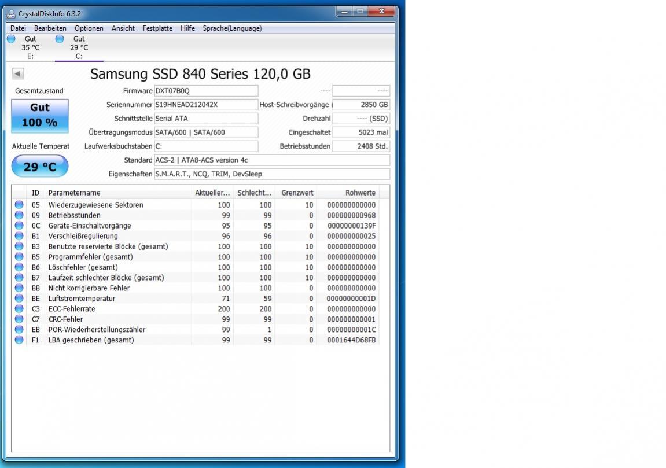Click raw value 00000000139F

pyautogui.click(x=351, y=226)
